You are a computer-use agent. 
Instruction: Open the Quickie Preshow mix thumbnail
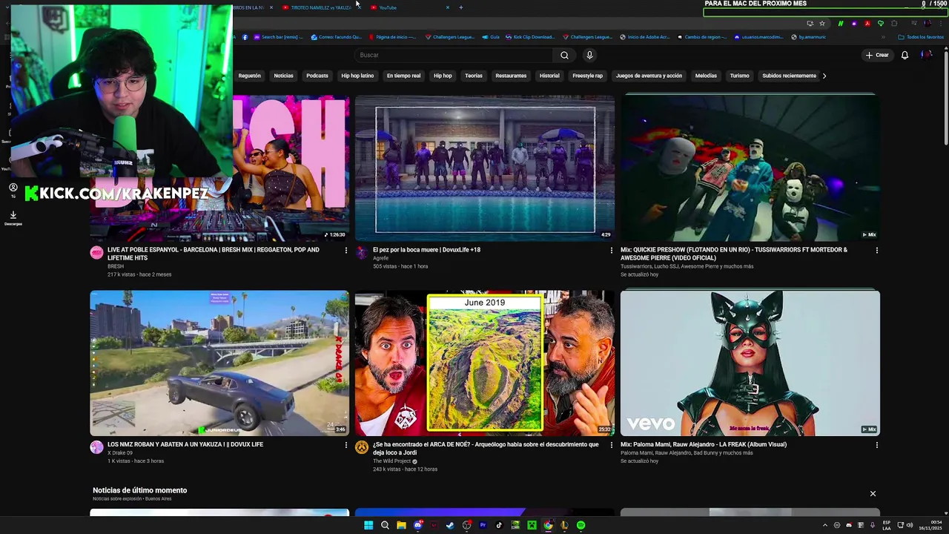coord(750,168)
